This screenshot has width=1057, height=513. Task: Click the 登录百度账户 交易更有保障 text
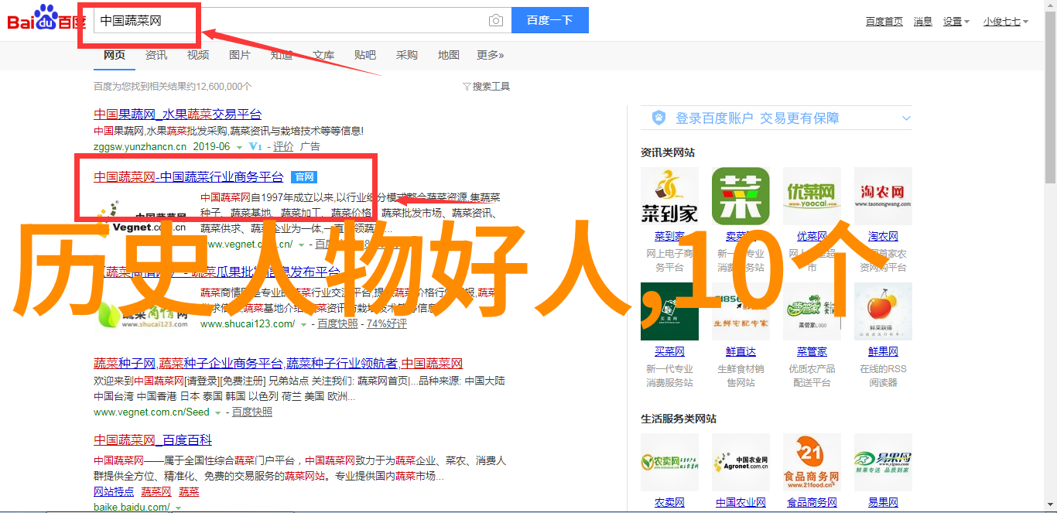pyautogui.click(x=758, y=118)
